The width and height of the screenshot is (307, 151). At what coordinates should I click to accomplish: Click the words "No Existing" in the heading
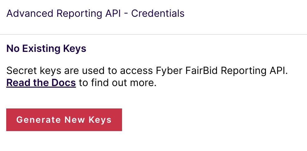coord(33,48)
